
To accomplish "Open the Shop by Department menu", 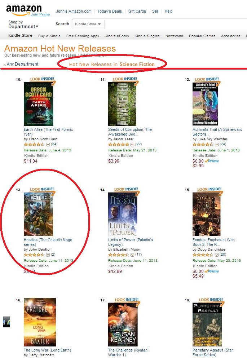I will (23, 25).
